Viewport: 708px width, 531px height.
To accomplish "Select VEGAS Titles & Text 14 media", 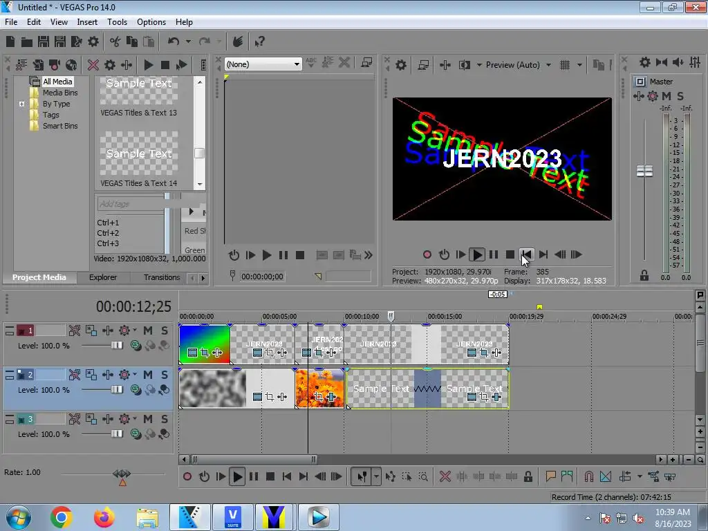I will coord(138,158).
